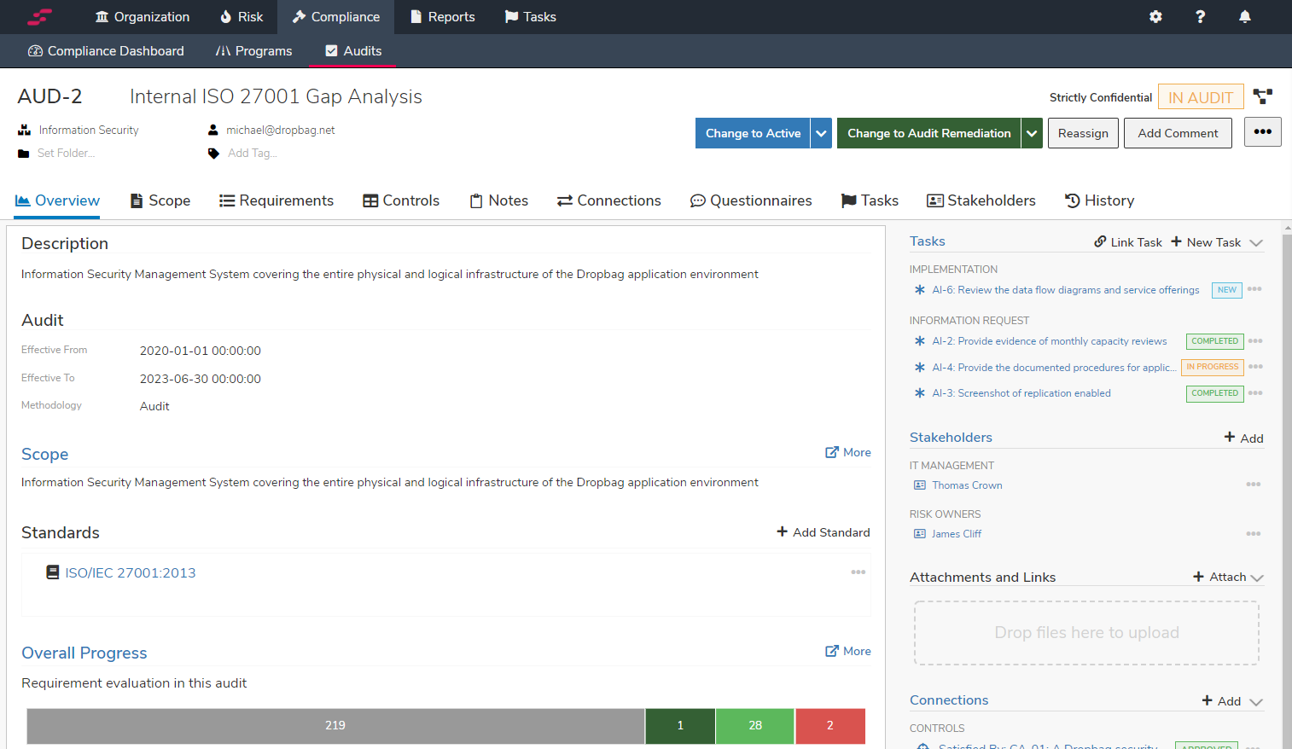Screen dimensions: 1292x749
Task: Switch to the Requirements tab
Action: click(276, 200)
